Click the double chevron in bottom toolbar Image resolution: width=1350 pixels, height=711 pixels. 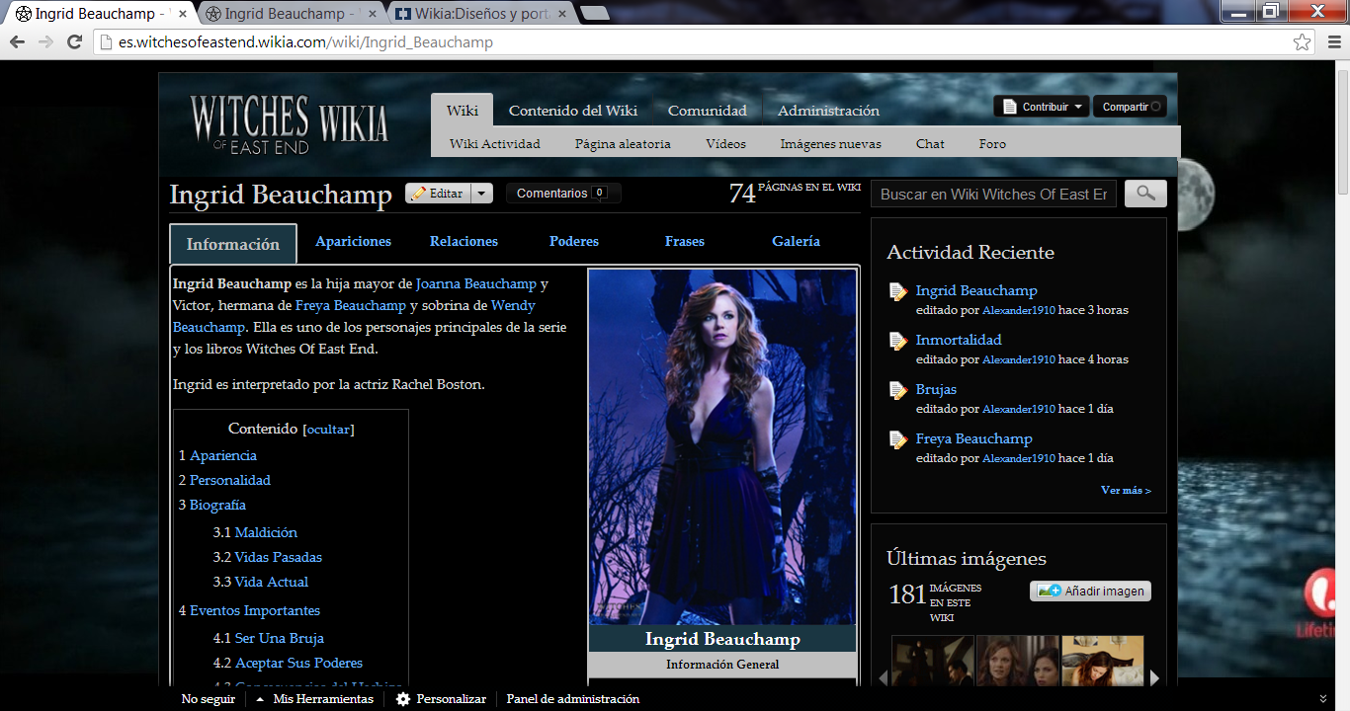pos(1323,699)
